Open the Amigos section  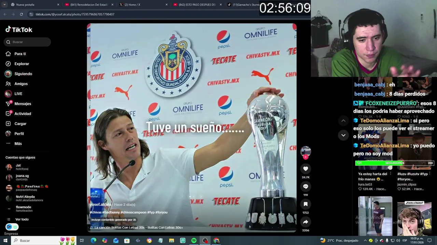pyautogui.click(x=16, y=84)
